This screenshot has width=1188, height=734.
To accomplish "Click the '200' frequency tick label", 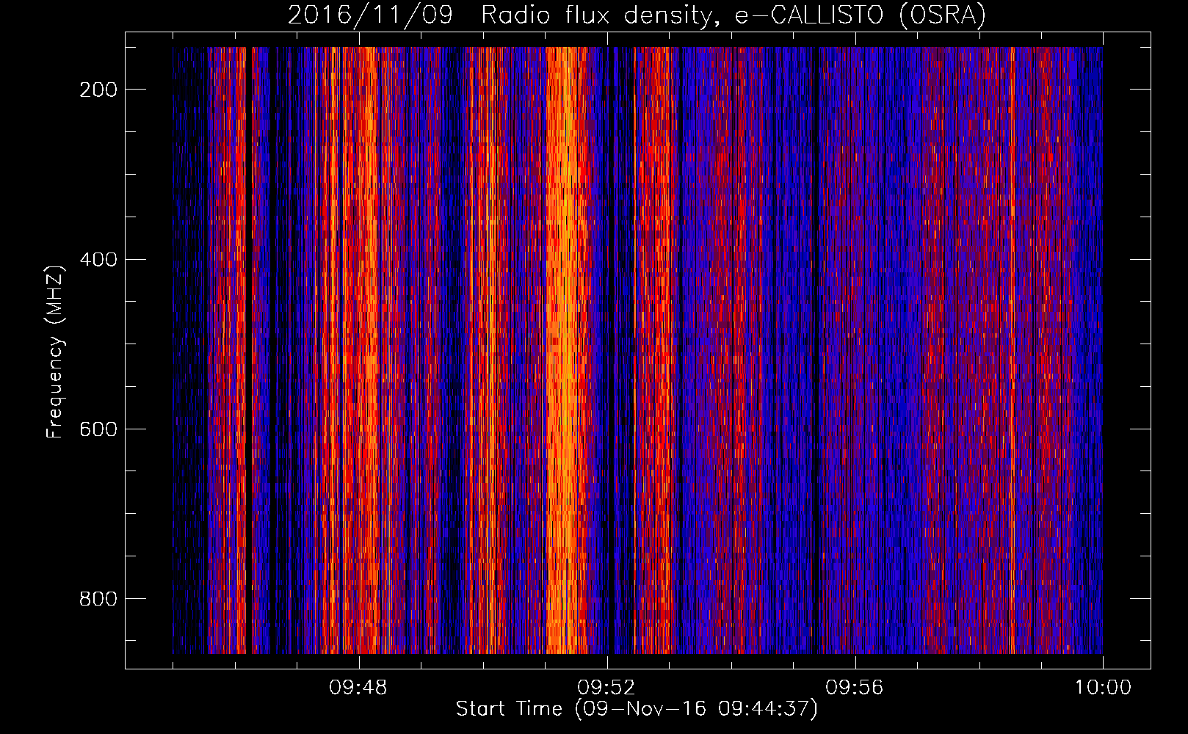I will coord(98,90).
